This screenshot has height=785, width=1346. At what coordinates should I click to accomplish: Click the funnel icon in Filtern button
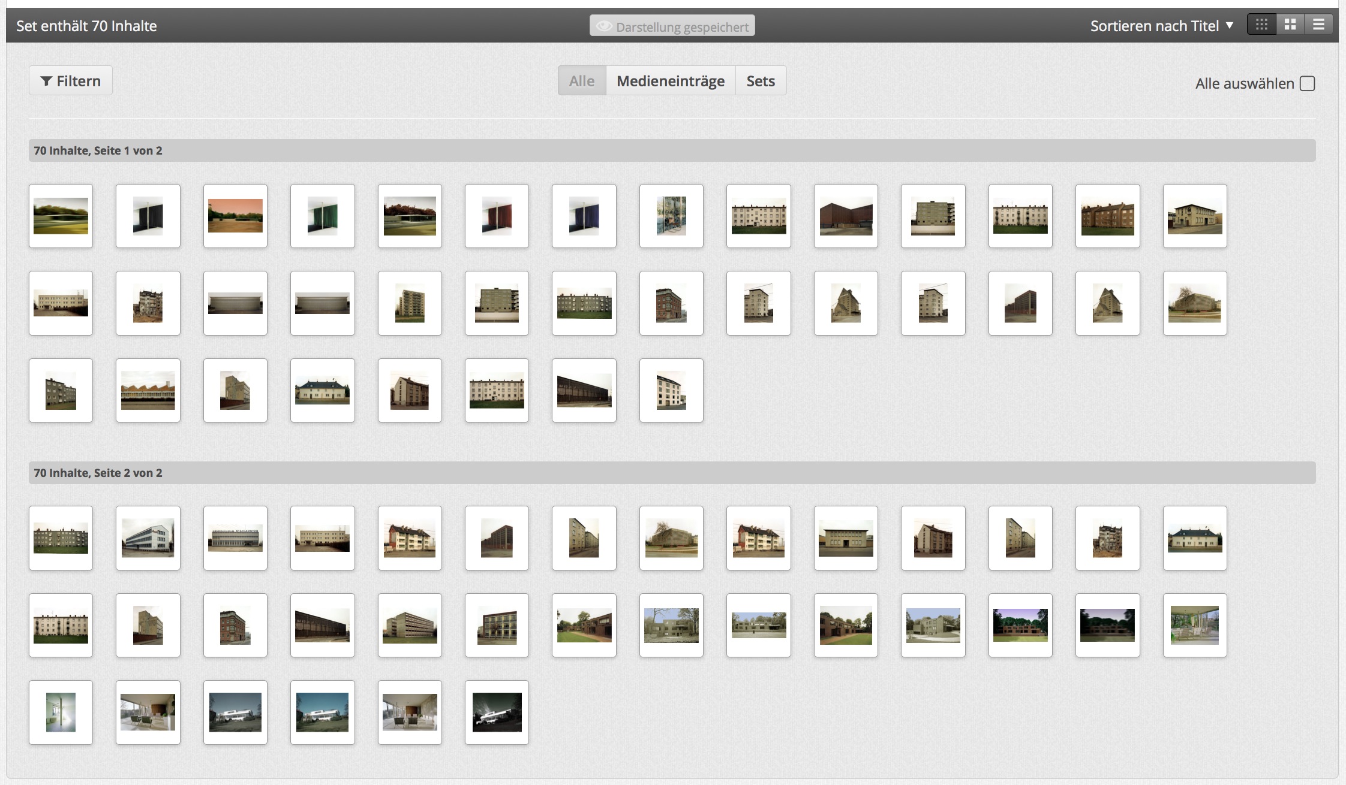(x=46, y=81)
